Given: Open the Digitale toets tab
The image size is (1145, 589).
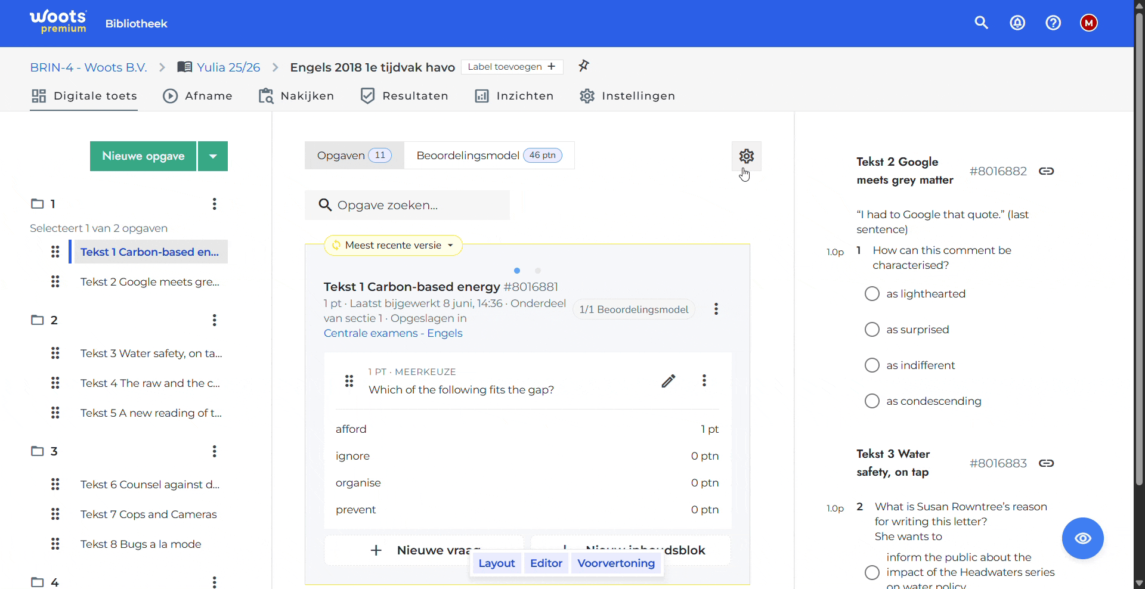Looking at the screenshot, I should [84, 96].
